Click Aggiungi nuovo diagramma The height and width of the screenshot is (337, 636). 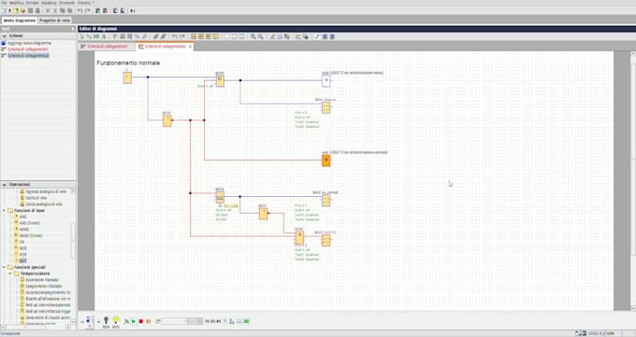pos(29,43)
